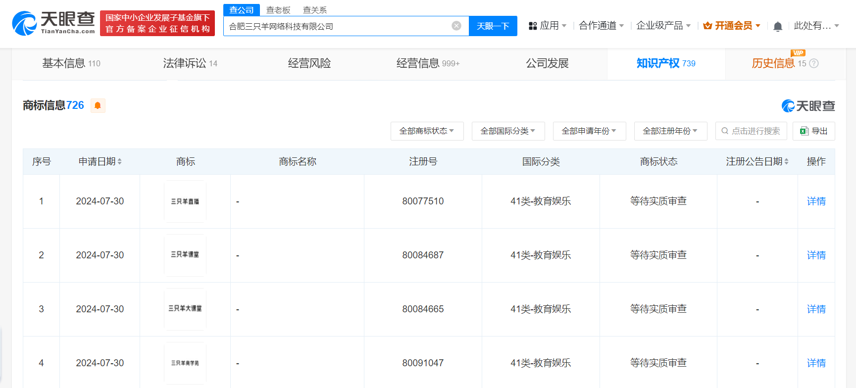Image resolution: width=856 pixels, height=388 pixels.
Task: Click registration number 80091047 cell
Action: pyautogui.click(x=423, y=363)
